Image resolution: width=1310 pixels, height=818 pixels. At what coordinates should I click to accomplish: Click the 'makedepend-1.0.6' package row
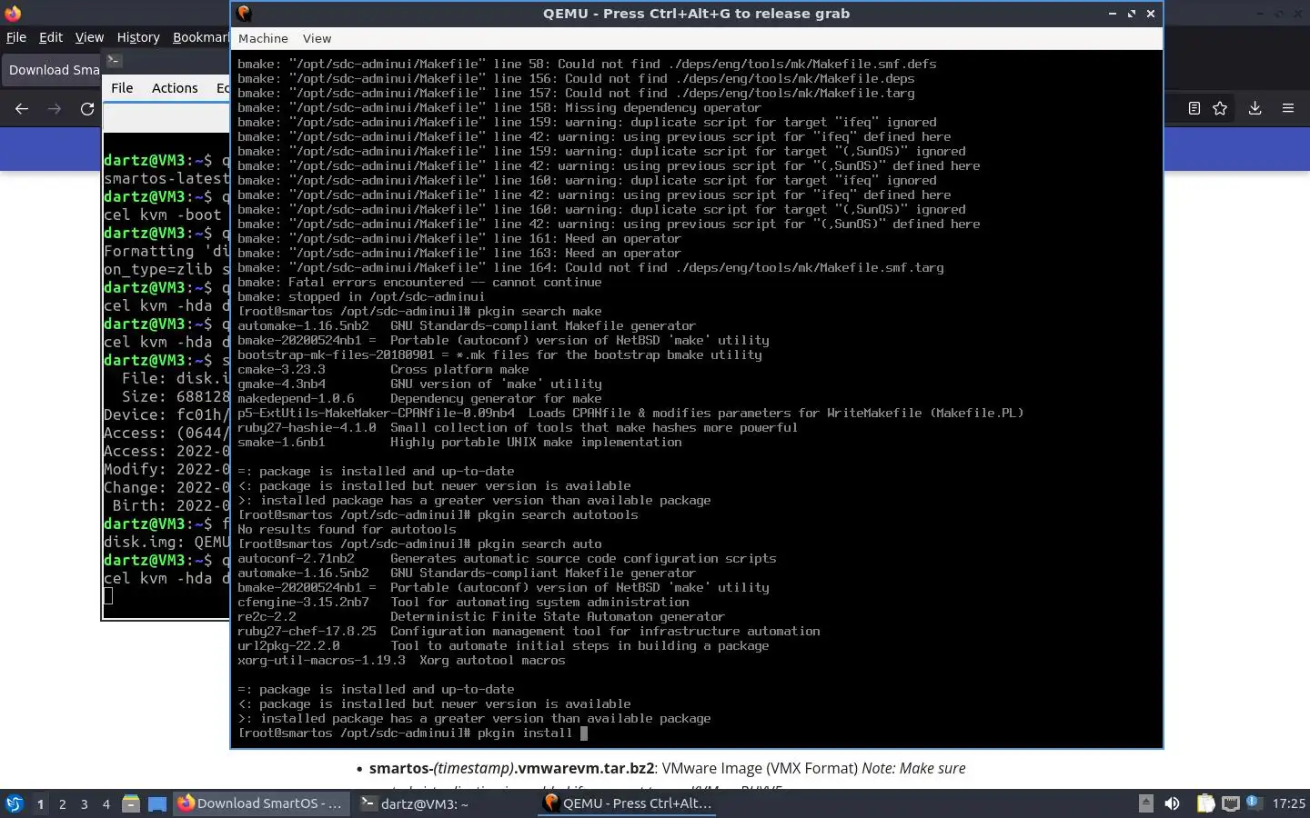(x=419, y=398)
